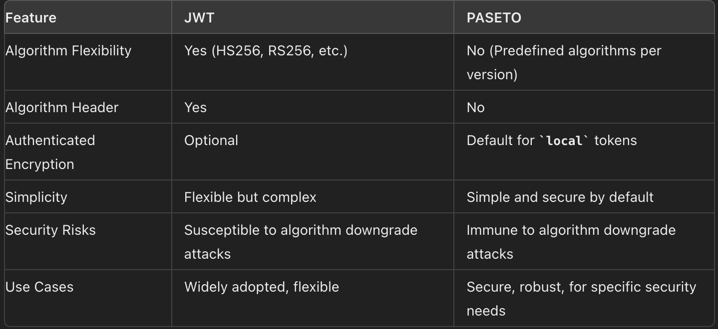This screenshot has height=329, width=718.
Task: Click the PASETO 'No' cell for Algorithm Header
Action: click(475, 108)
